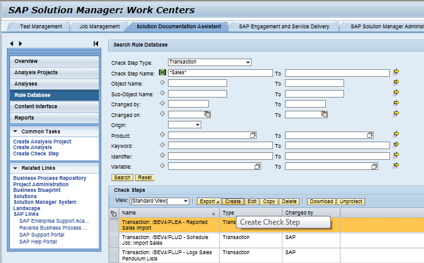424x263 pixels.
Task: Select the Solution Documentation Assistant tab
Action: point(179,26)
